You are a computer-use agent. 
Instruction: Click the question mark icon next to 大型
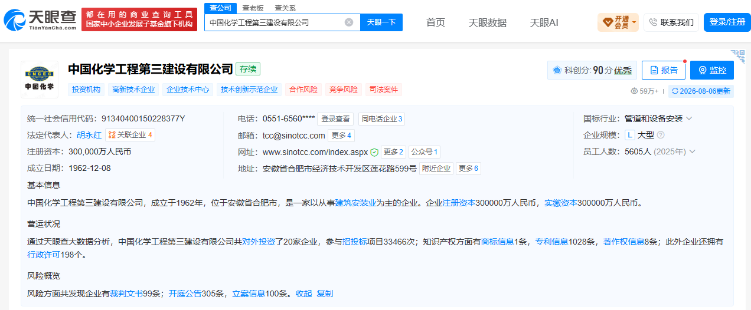click(661, 135)
